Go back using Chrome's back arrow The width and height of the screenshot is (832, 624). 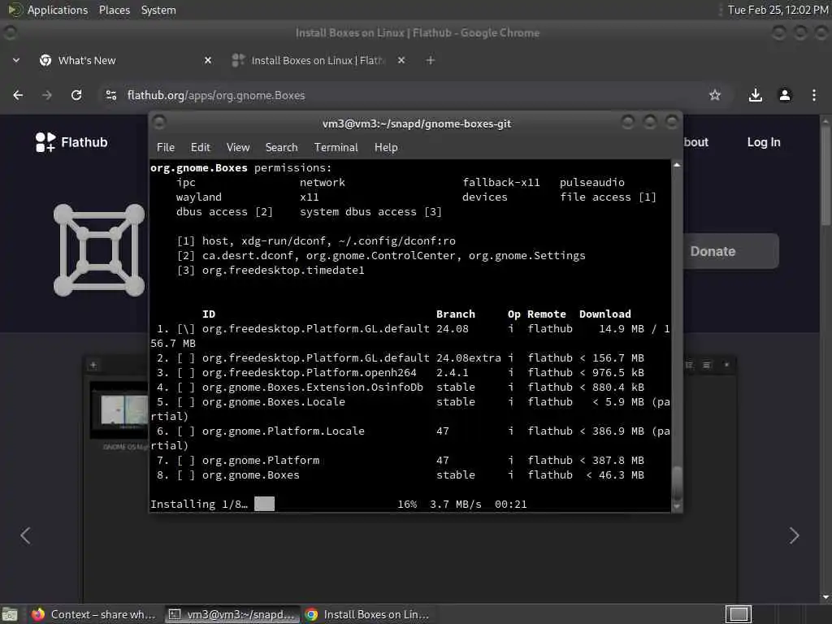coord(18,95)
